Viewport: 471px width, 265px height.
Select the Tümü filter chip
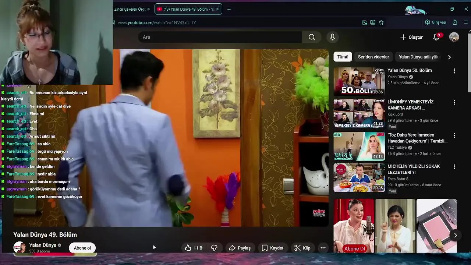pos(343,57)
